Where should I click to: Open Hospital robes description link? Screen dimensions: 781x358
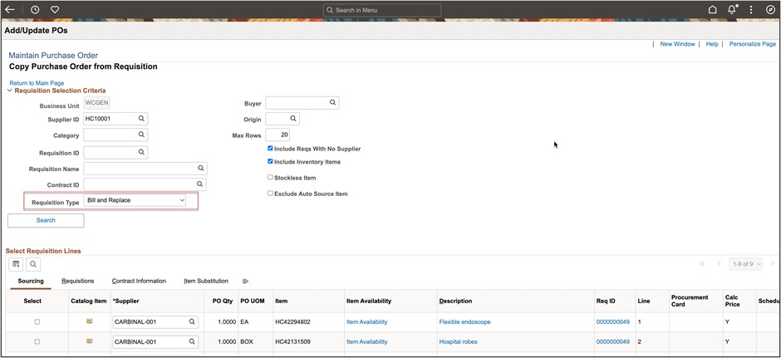(x=459, y=341)
